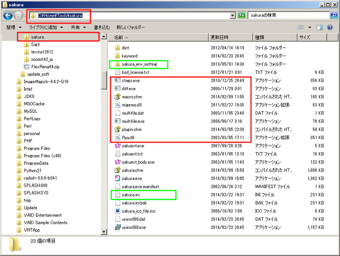
Task: Select the sakura.ini.bak file name
Action: (x=134, y=203)
